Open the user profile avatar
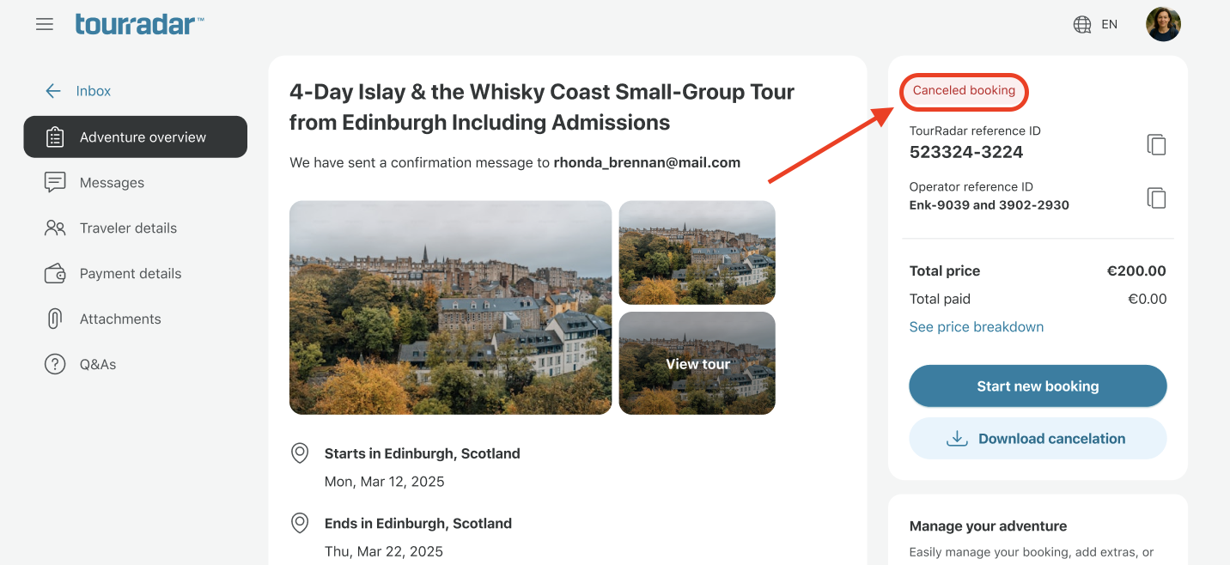Image resolution: width=1230 pixels, height=565 pixels. [x=1163, y=24]
